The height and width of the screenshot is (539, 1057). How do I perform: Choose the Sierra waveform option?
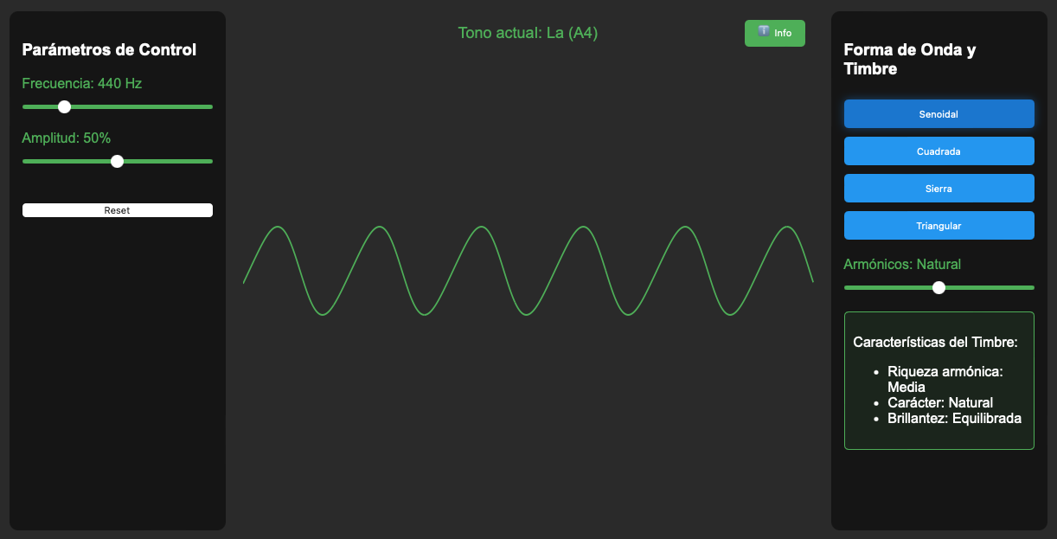coord(938,189)
